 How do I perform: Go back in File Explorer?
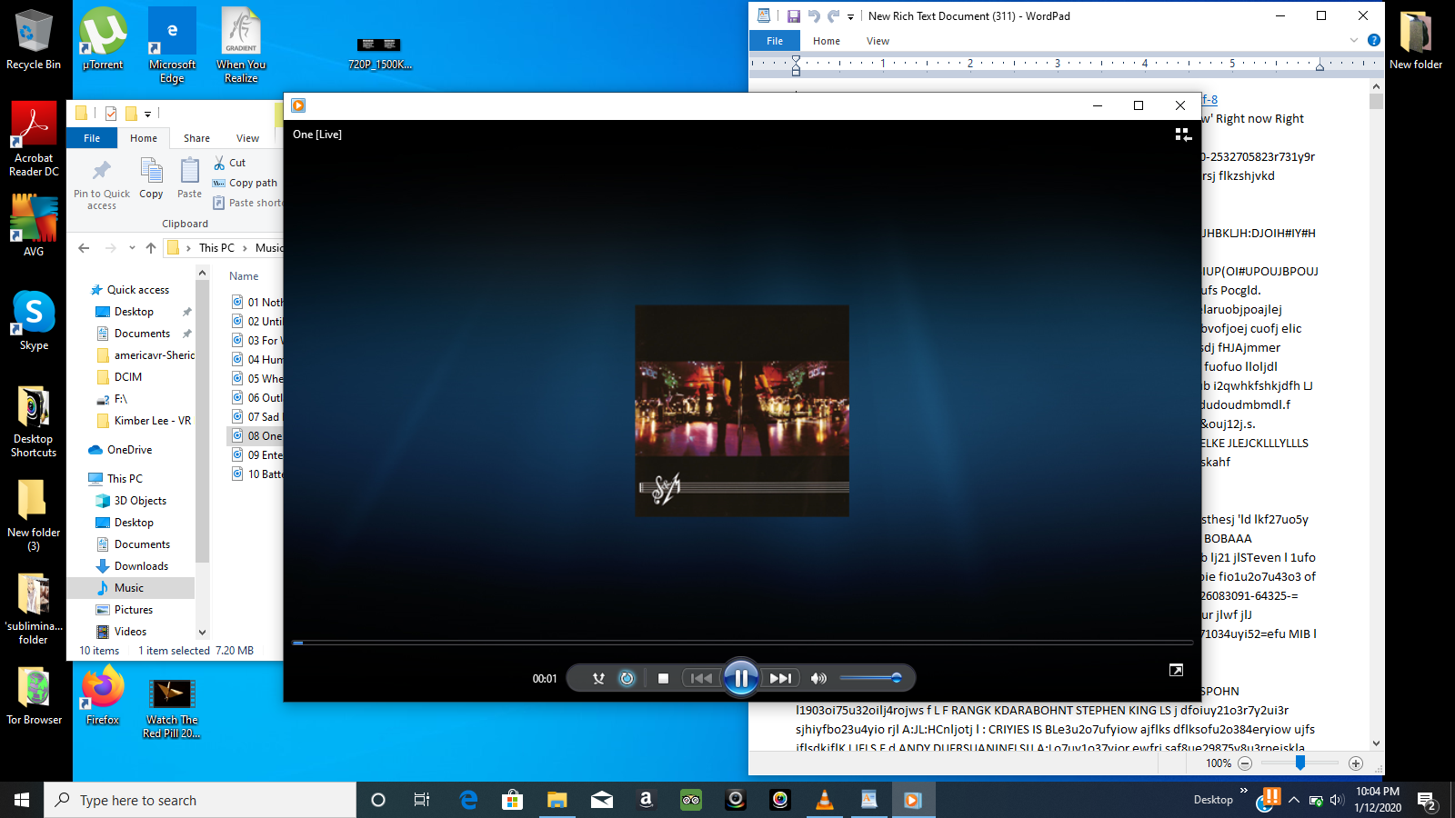[x=84, y=248]
